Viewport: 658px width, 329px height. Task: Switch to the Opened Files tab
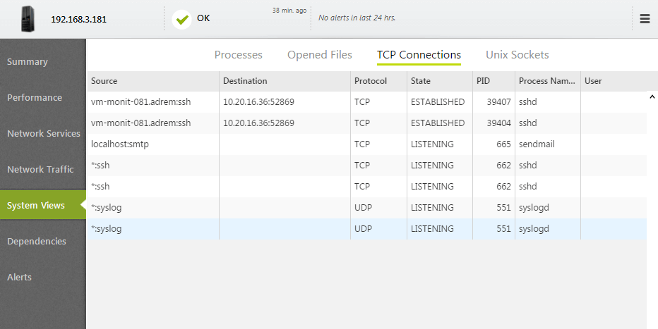320,55
